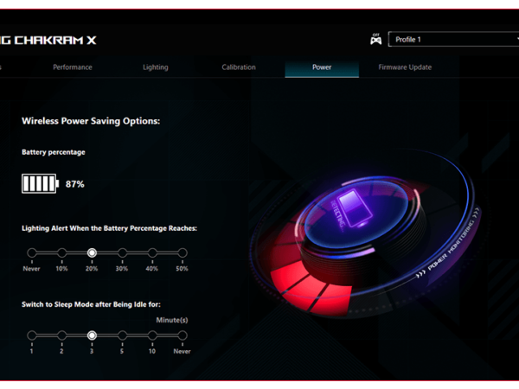Set battery lighting alert to 10%
Viewport: 519px width, 389px height.
(62, 253)
